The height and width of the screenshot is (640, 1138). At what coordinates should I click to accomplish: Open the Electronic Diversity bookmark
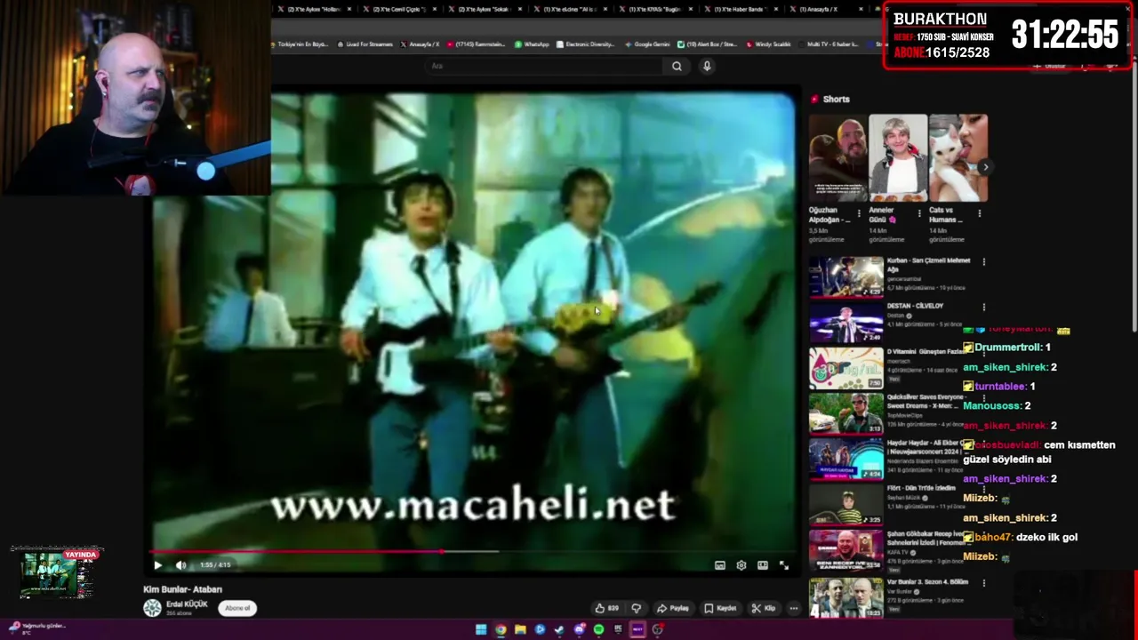(586, 44)
